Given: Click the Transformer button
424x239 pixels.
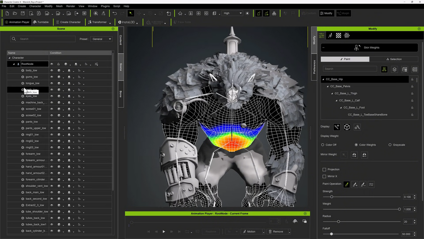Looking at the screenshot, I should point(98,22).
